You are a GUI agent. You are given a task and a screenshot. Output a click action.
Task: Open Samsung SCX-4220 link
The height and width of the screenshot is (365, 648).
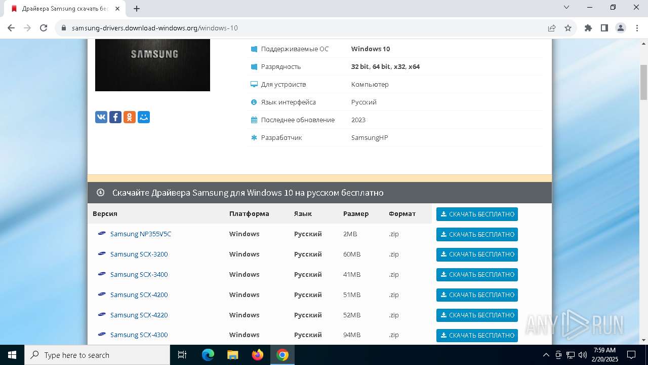[139, 315]
